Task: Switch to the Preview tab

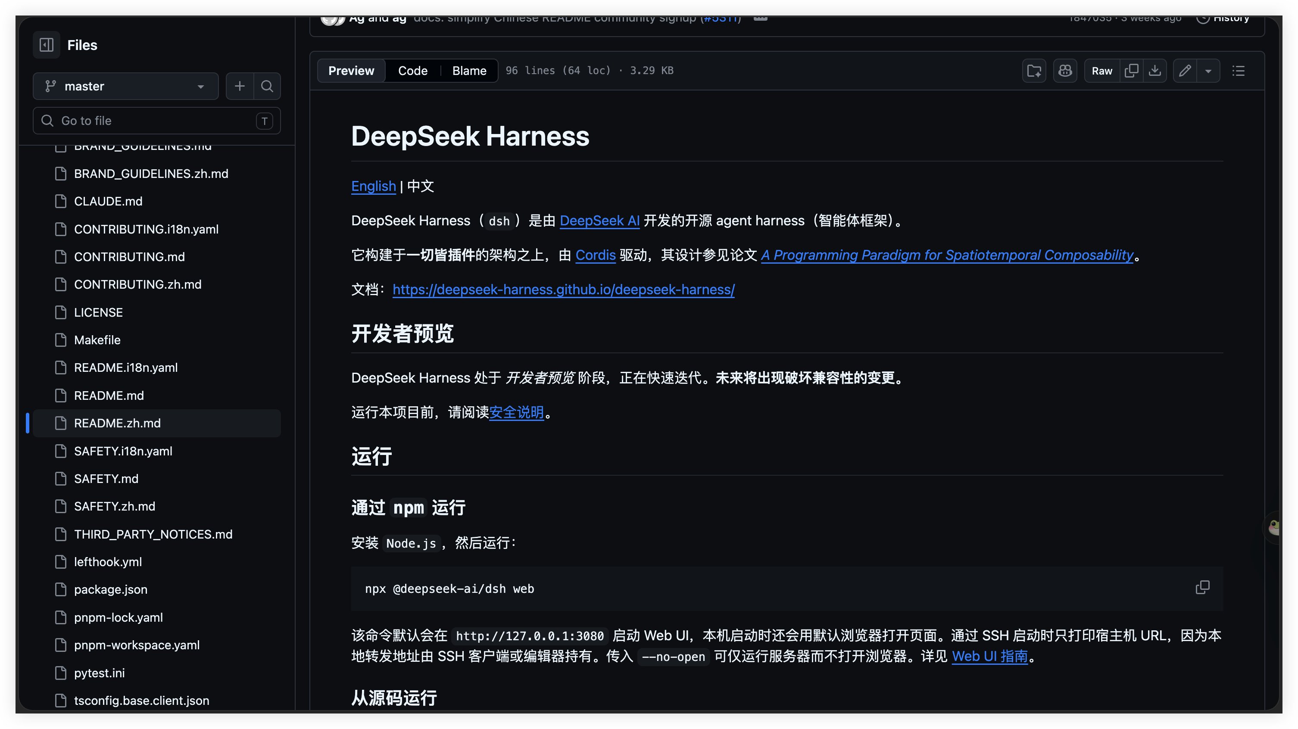Action: point(351,71)
